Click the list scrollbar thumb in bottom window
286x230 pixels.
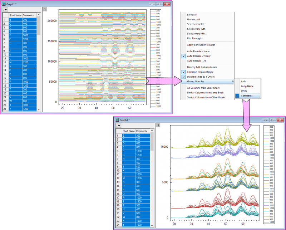pos(152,141)
